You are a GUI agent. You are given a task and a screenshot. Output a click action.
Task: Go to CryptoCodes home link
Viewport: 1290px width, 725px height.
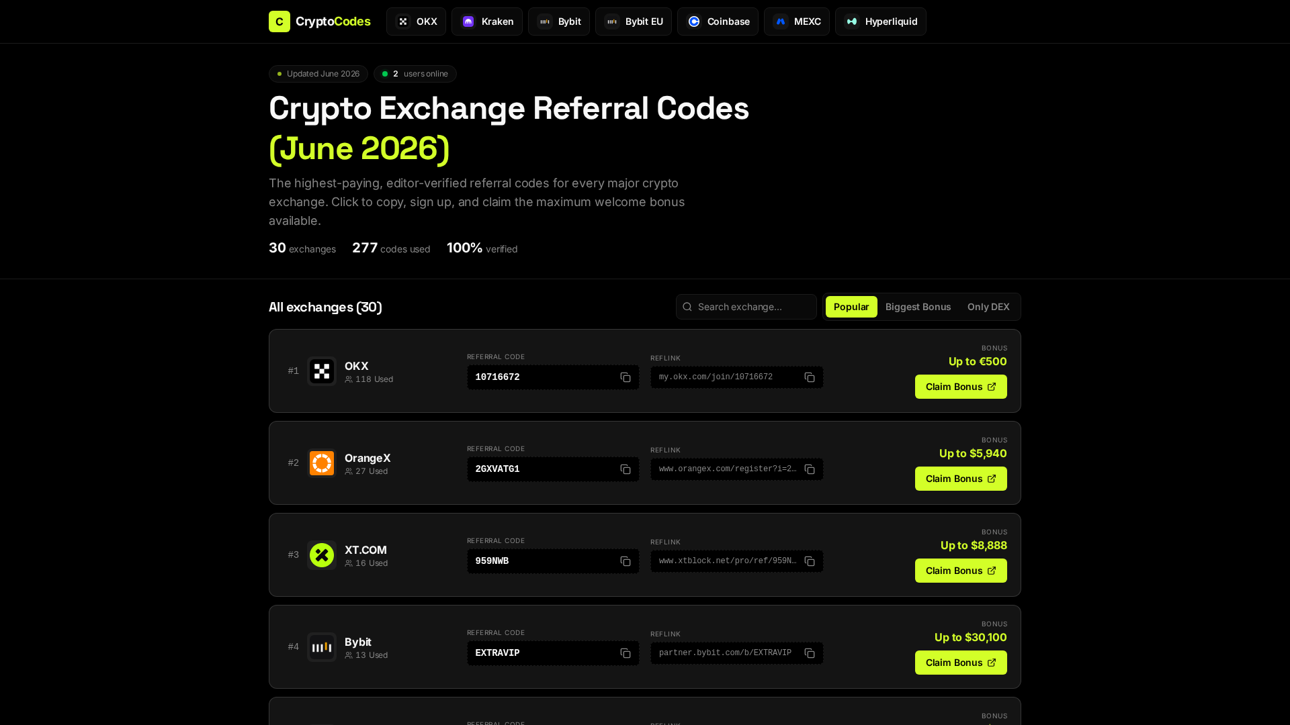tap(320, 21)
